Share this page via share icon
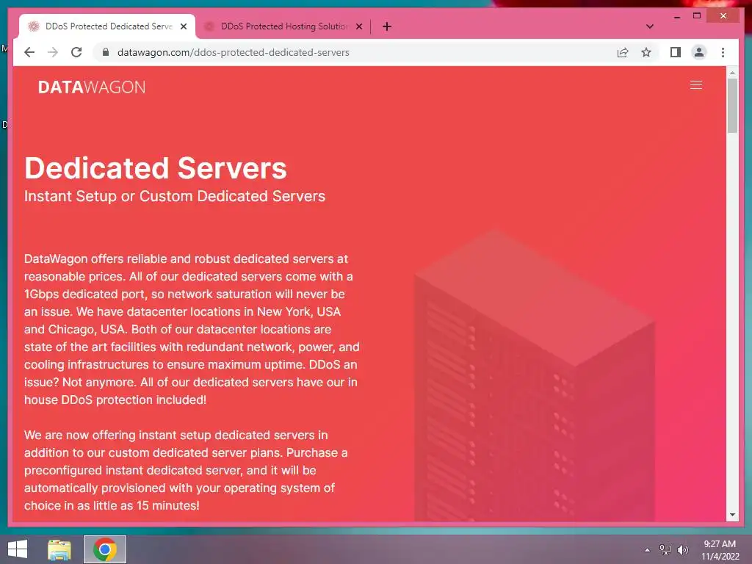Screen dimensions: 752x564 (x=623, y=52)
